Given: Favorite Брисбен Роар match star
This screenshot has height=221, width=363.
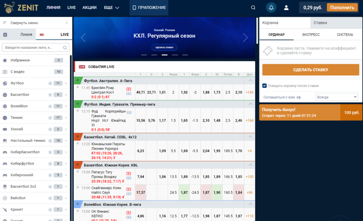Looking at the screenshot, I should pos(78,87).
